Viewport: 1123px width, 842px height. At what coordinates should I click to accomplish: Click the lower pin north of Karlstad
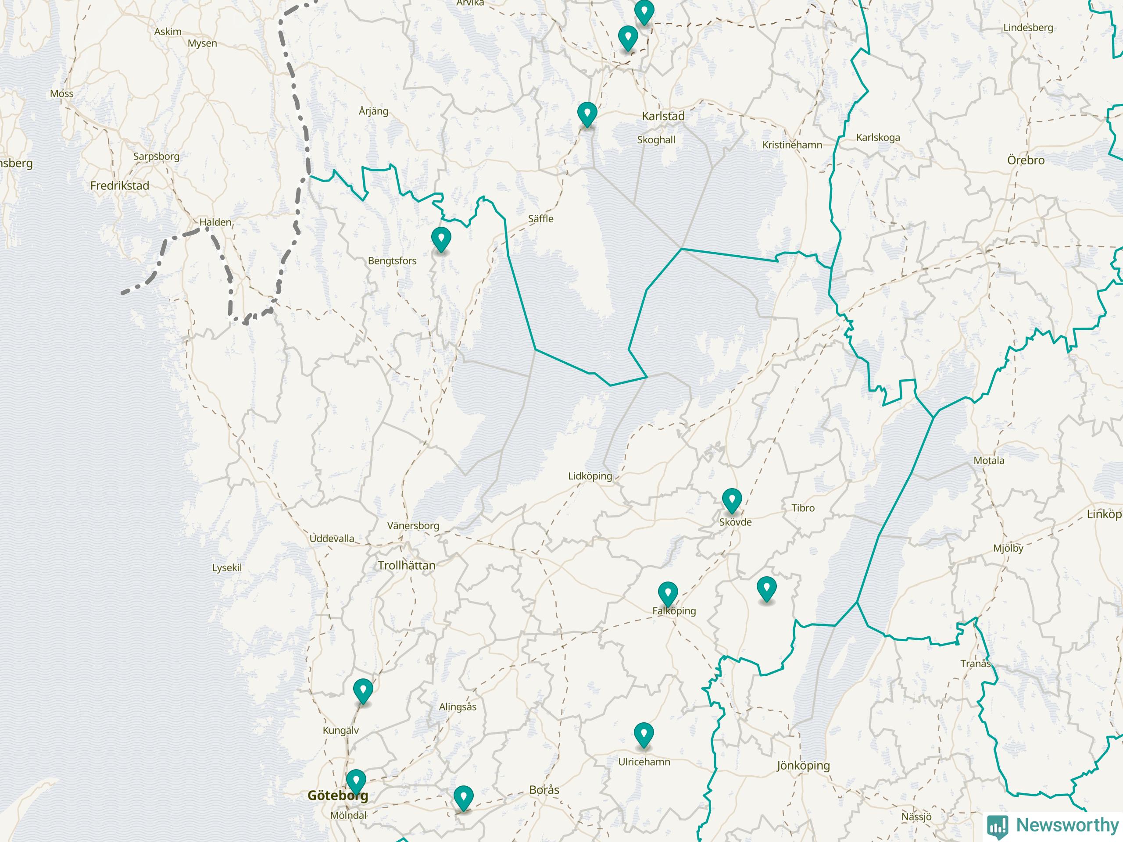click(x=628, y=39)
